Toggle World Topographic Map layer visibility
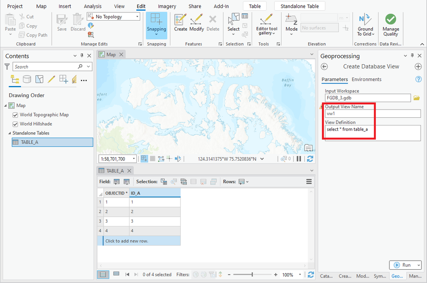 click(15, 115)
